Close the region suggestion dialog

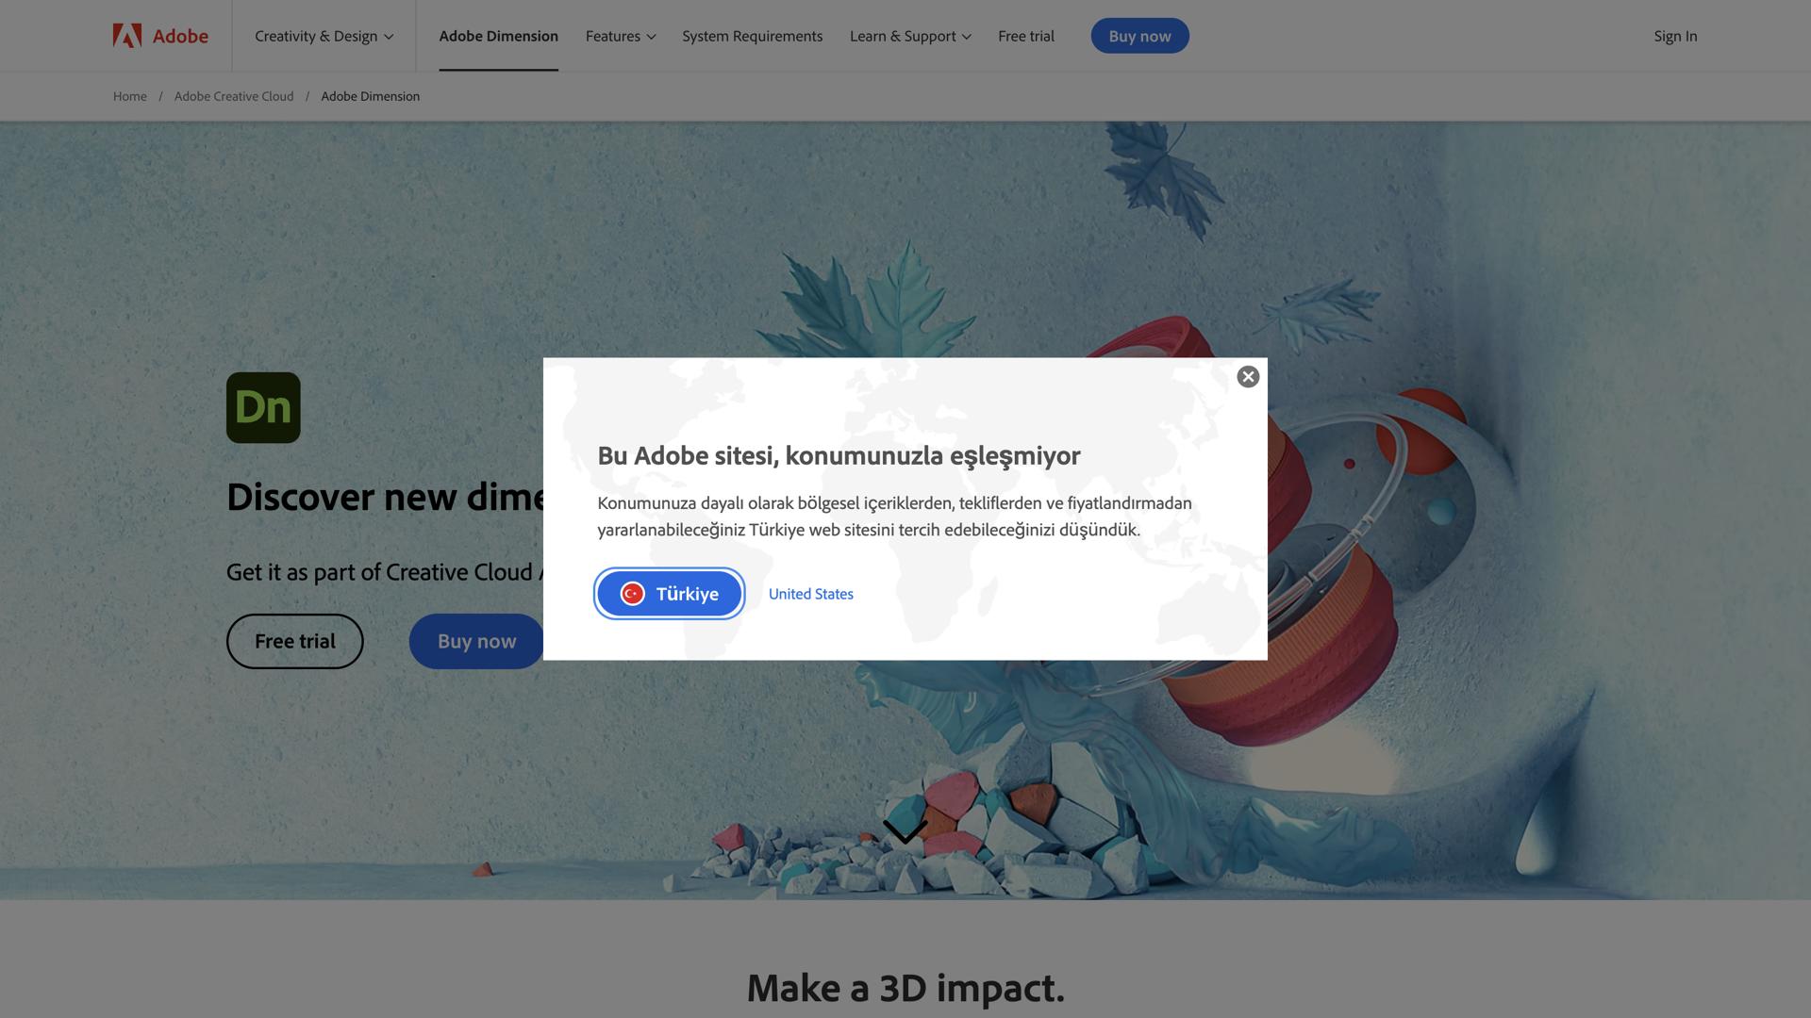[1248, 376]
